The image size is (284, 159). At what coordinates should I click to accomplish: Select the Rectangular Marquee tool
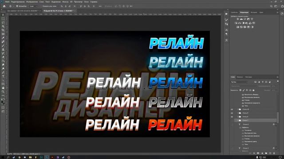click(x=3, y=19)
